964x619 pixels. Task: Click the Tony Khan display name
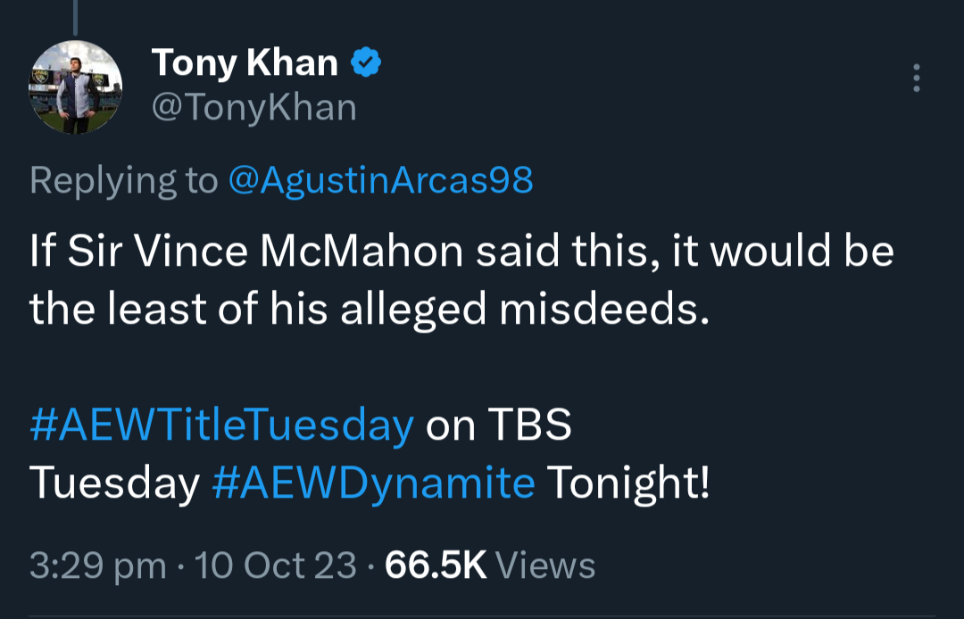pyautogui.click(x=245, y=62)
